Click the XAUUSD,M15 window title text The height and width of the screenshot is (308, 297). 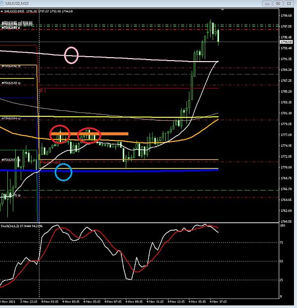click(17, 3)
